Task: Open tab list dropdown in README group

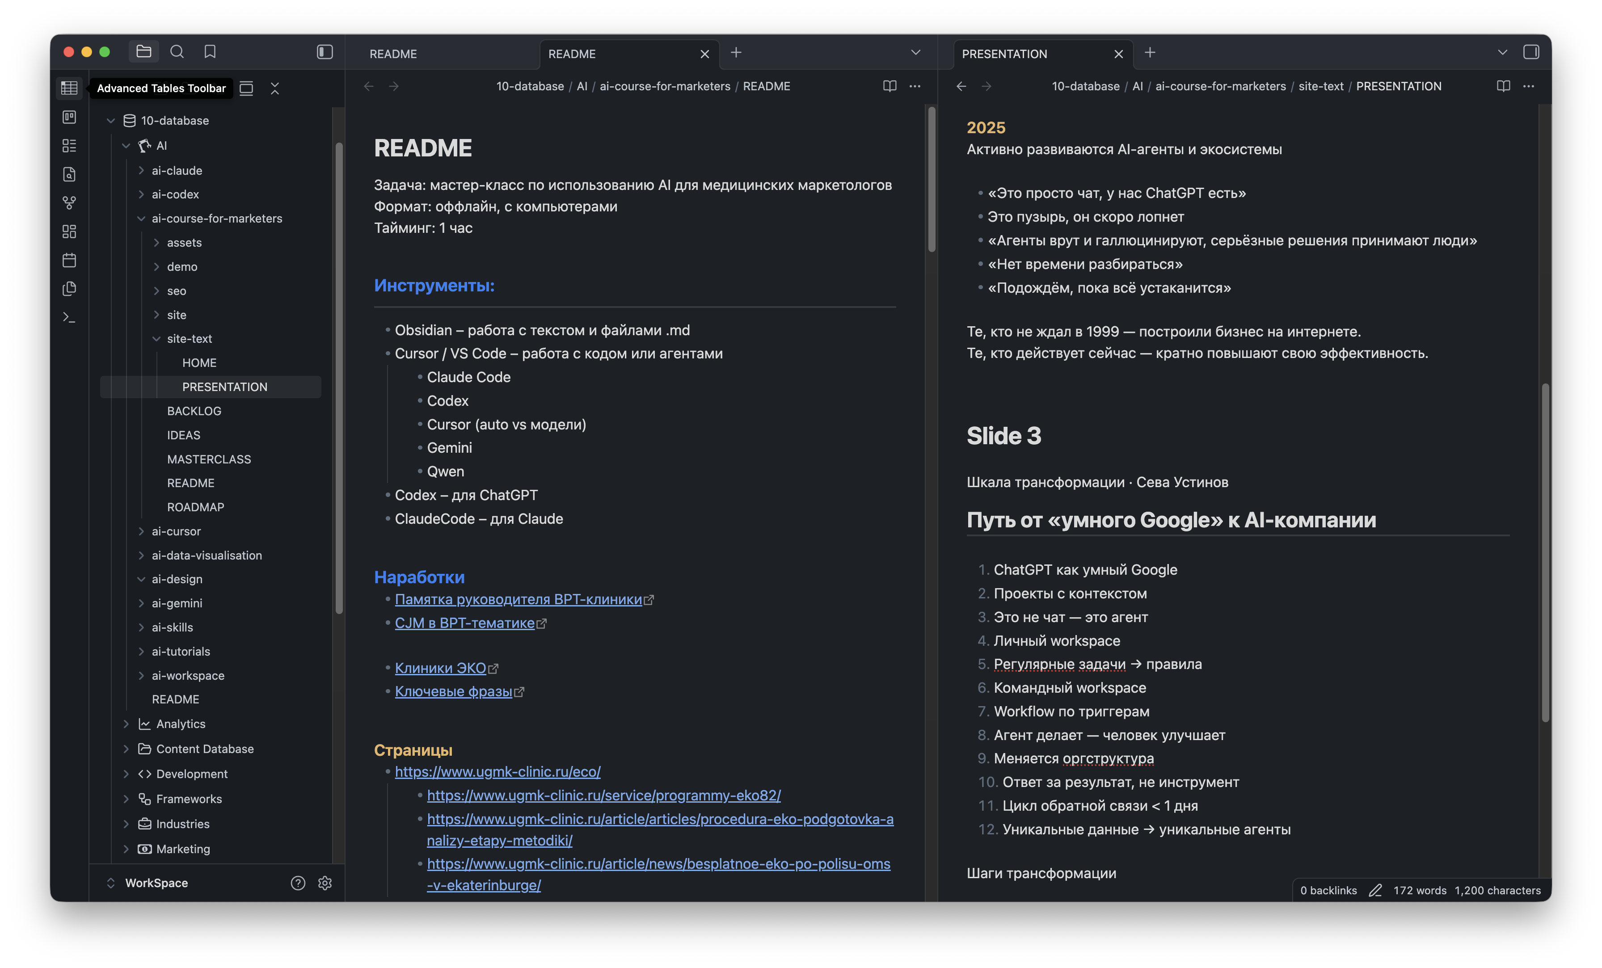Action: click(x=915, y=52)
